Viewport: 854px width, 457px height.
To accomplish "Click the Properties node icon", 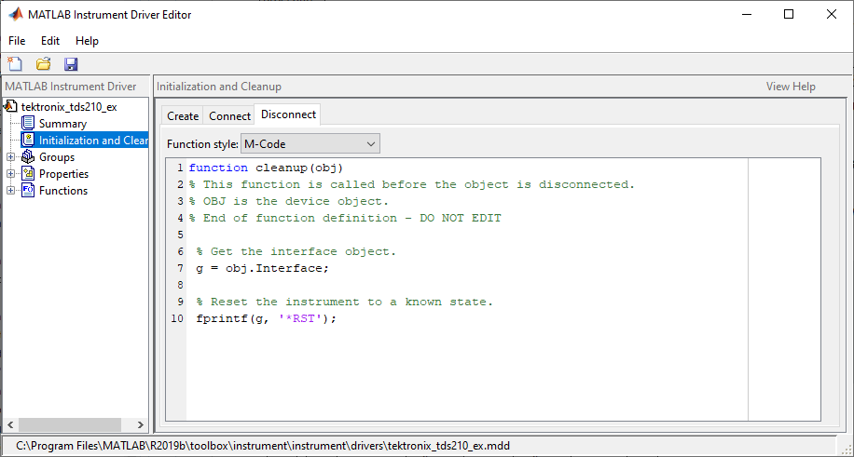I will [29, 173].
